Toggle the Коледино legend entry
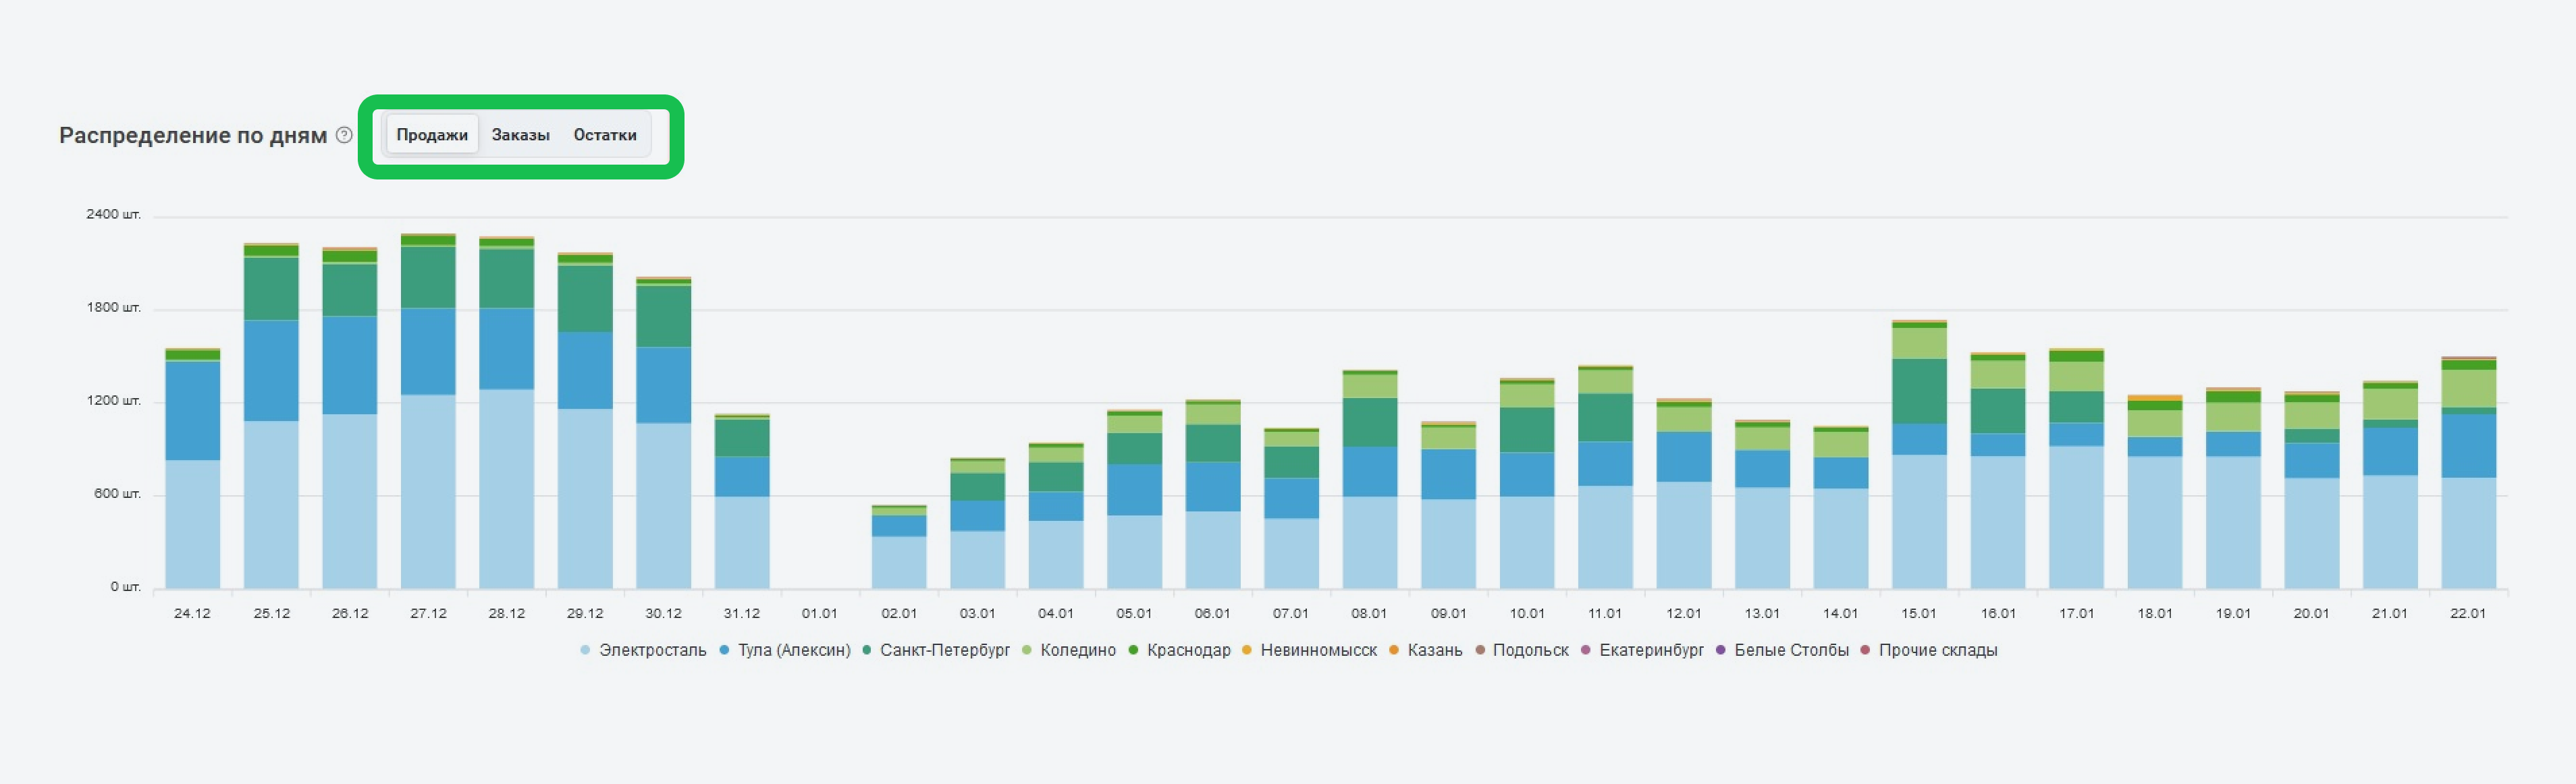The width and height of the screenshot is (2576, 784). point(1077,650)
